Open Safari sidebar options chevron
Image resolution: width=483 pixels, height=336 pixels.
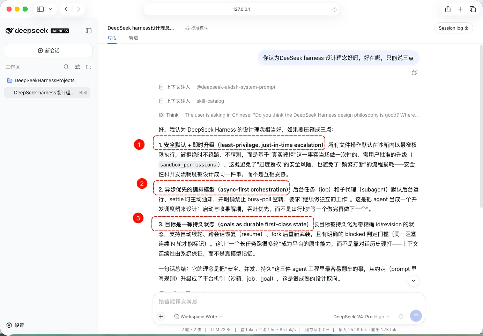pos(50,9)
